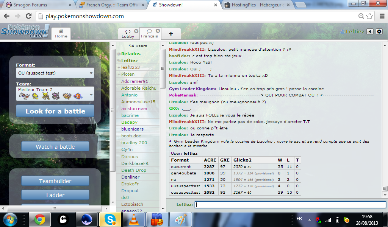Image resolution: width=388 pixels, height=227 pixels.
Task: Open the Teambuilder
Action: (55, 181)
